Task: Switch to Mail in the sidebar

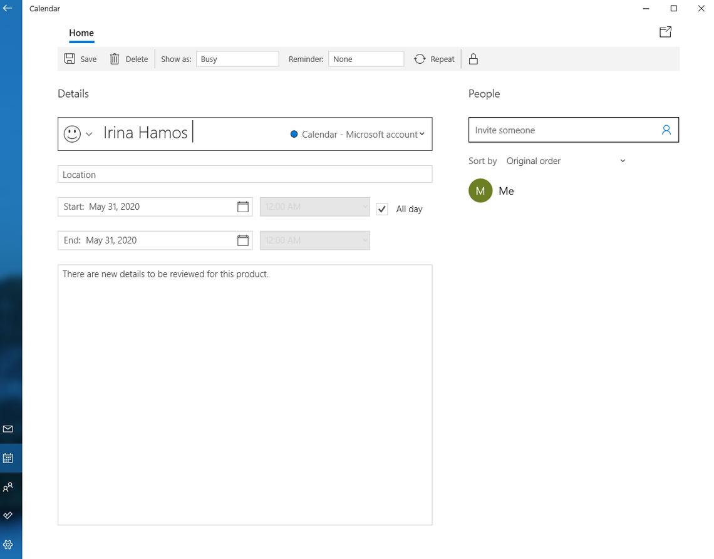Action: coord(8,429)
